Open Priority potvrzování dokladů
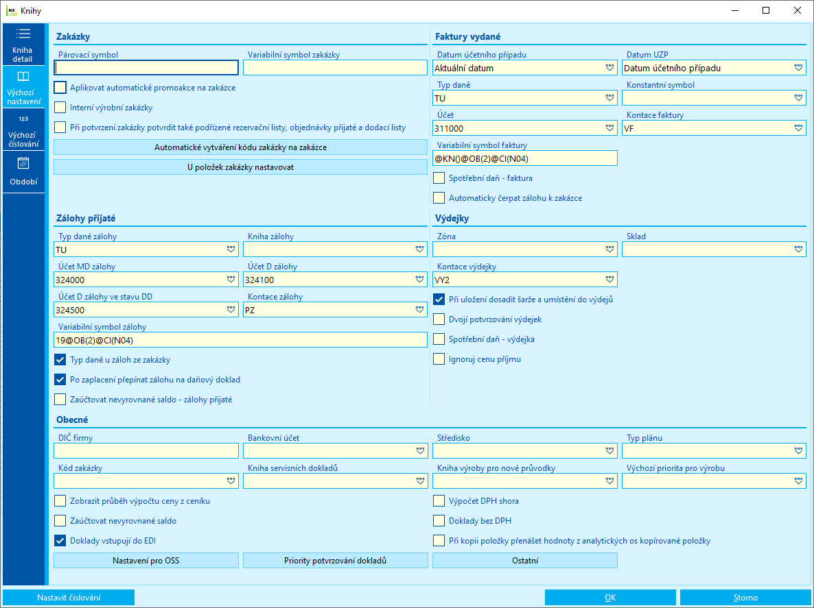Viewport: 814px width, 608px height. click(x=336, y=560)
